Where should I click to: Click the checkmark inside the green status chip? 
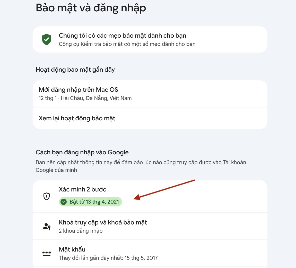pos(64,202)
